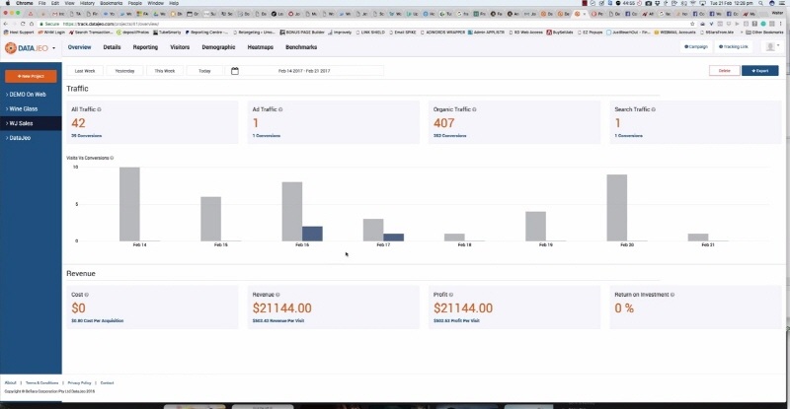Click the info icon beside Revenue label
Image resolution: width=790 pixels, height=409 pixels.
277,295
